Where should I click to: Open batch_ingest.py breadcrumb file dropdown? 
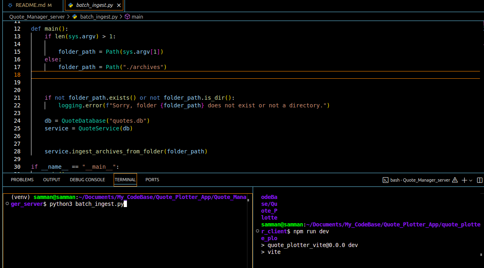coord(99,17)
